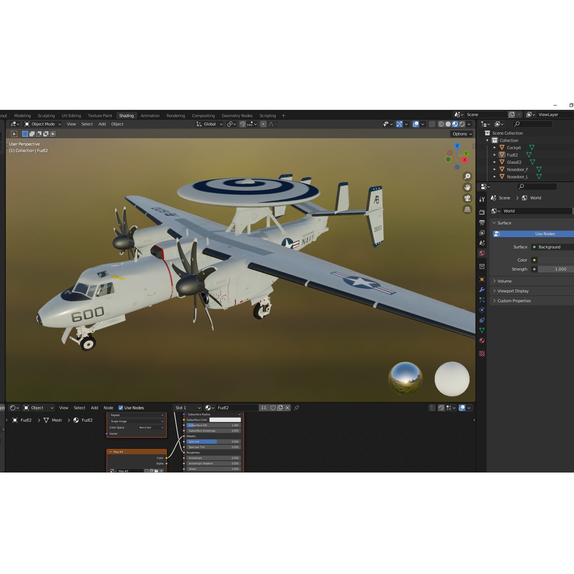Click the Subsurface Color white swatch
This screenshot has width=574, height=574.
pos(225,420)
